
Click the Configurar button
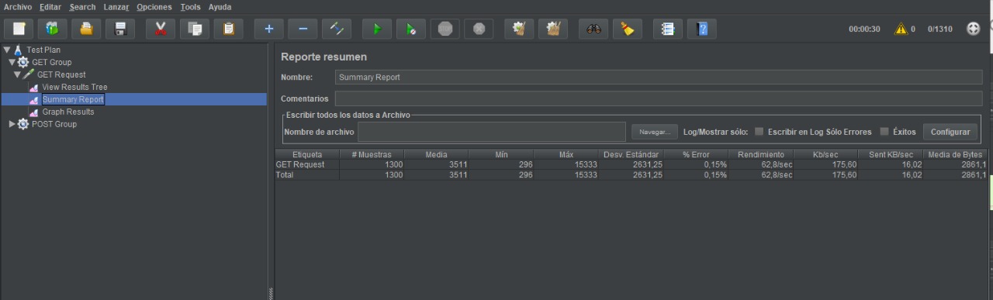point(950,132)
